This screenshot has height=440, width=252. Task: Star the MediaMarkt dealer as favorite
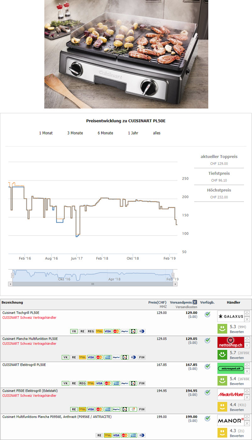coord(247,392)
